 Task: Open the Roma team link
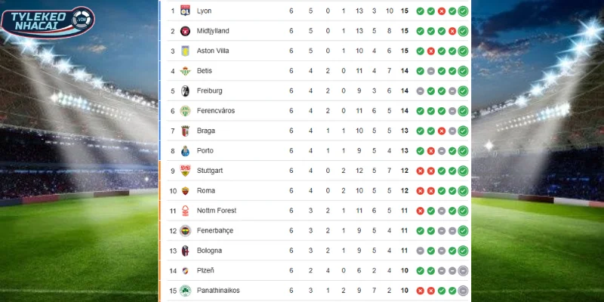point(205,190)
